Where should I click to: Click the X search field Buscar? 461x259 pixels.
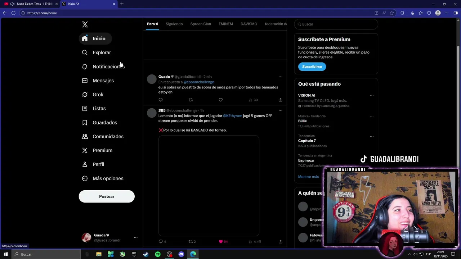336,24
